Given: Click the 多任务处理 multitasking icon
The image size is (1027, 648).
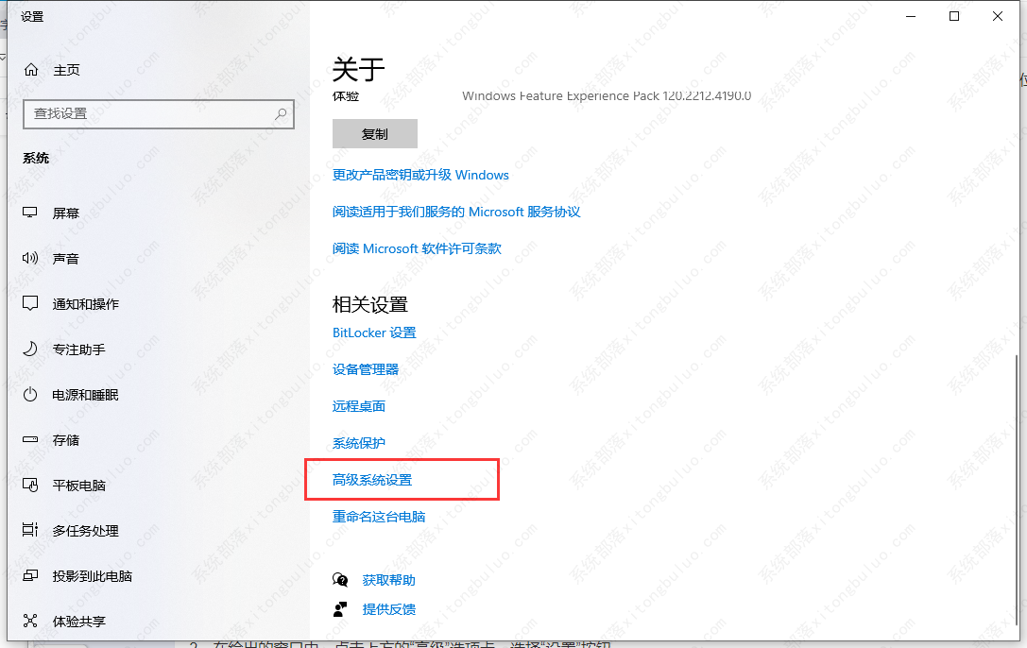Looking at the screenshot, I should (x=30, y=530).
